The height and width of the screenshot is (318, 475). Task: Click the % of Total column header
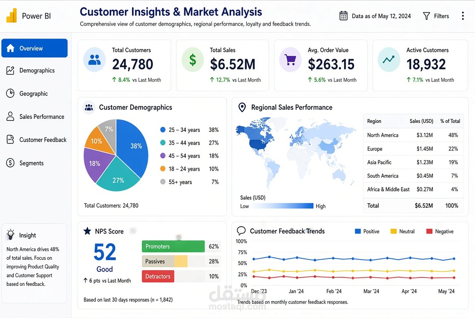pos(450,121)
